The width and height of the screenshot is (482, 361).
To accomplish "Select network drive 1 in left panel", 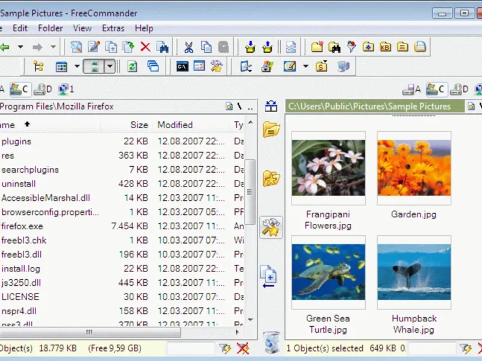I will (66, 89).
